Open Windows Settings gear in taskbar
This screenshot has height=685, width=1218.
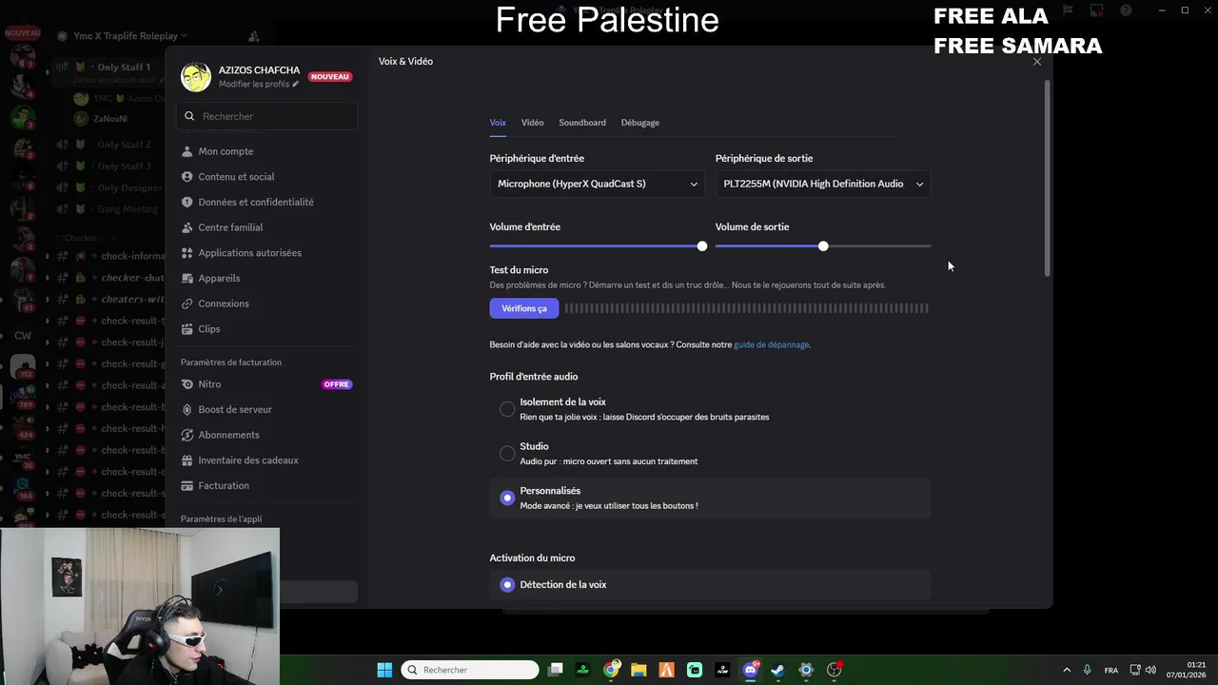coord(806,670)
